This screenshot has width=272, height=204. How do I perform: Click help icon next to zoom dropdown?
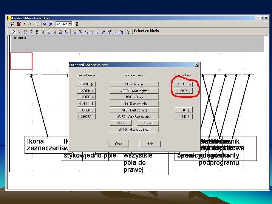tap(77, 24)
